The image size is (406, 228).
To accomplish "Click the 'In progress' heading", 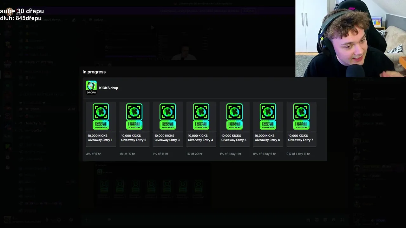I will click(94, 72).
